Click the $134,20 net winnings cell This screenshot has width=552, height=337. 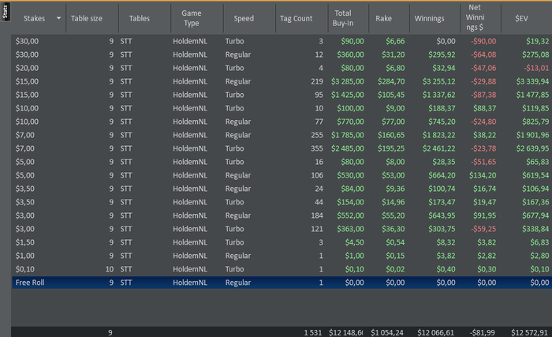(x=483, y=175)
